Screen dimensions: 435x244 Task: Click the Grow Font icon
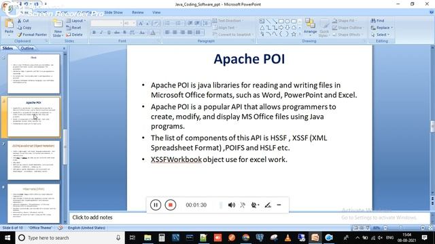pyautogui.click(x=141, y=24)
